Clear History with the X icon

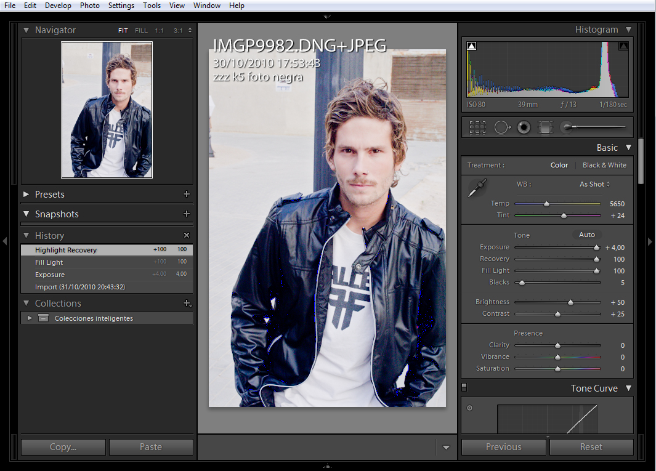[x=187, y=236]
